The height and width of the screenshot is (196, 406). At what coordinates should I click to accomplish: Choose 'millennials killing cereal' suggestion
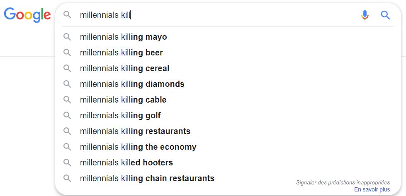pyautogui.click(x=228, y=68)
